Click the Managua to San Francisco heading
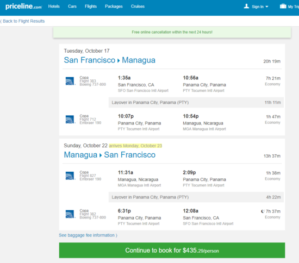The height and width of the screenshot is (263, 299). (x=110, y=155)
